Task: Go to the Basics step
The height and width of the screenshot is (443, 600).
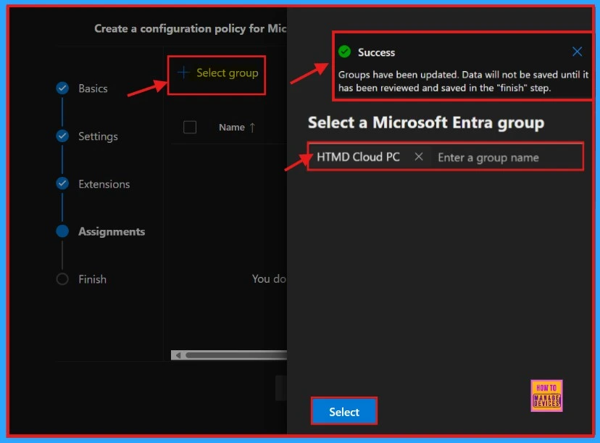Action: (x=93, y=88)
